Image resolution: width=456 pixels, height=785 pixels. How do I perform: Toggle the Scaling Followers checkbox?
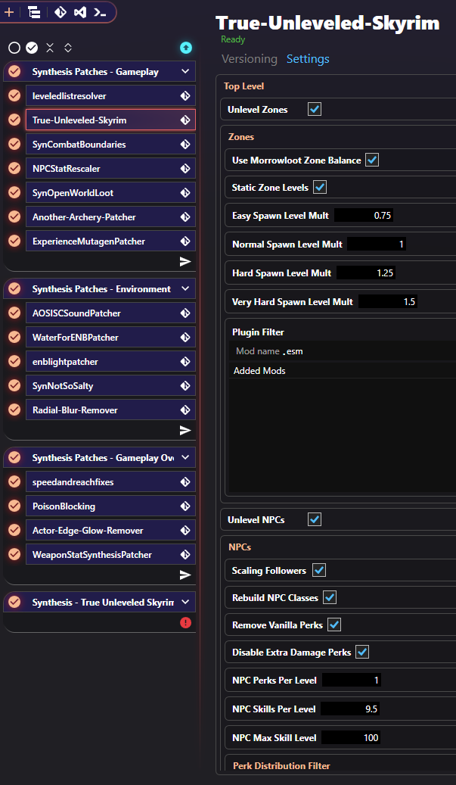pyautogui.click(x=319, y=570)
